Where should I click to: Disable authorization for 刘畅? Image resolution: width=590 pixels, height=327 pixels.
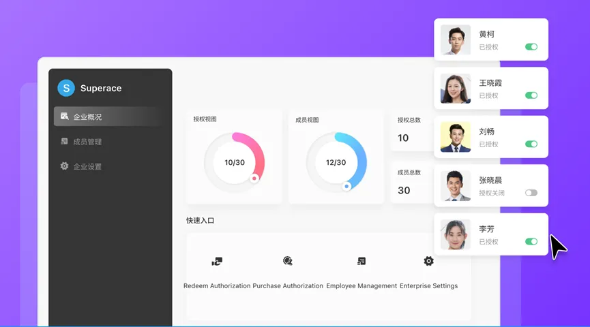coord(531,144)
